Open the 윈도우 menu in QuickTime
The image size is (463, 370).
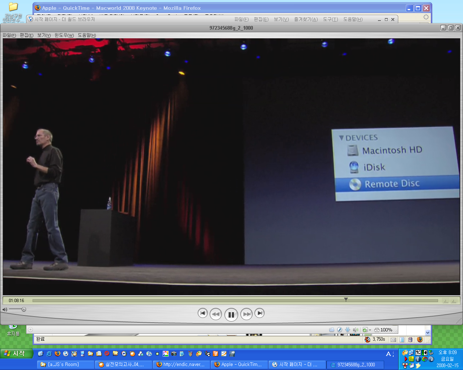click(64, 35)
